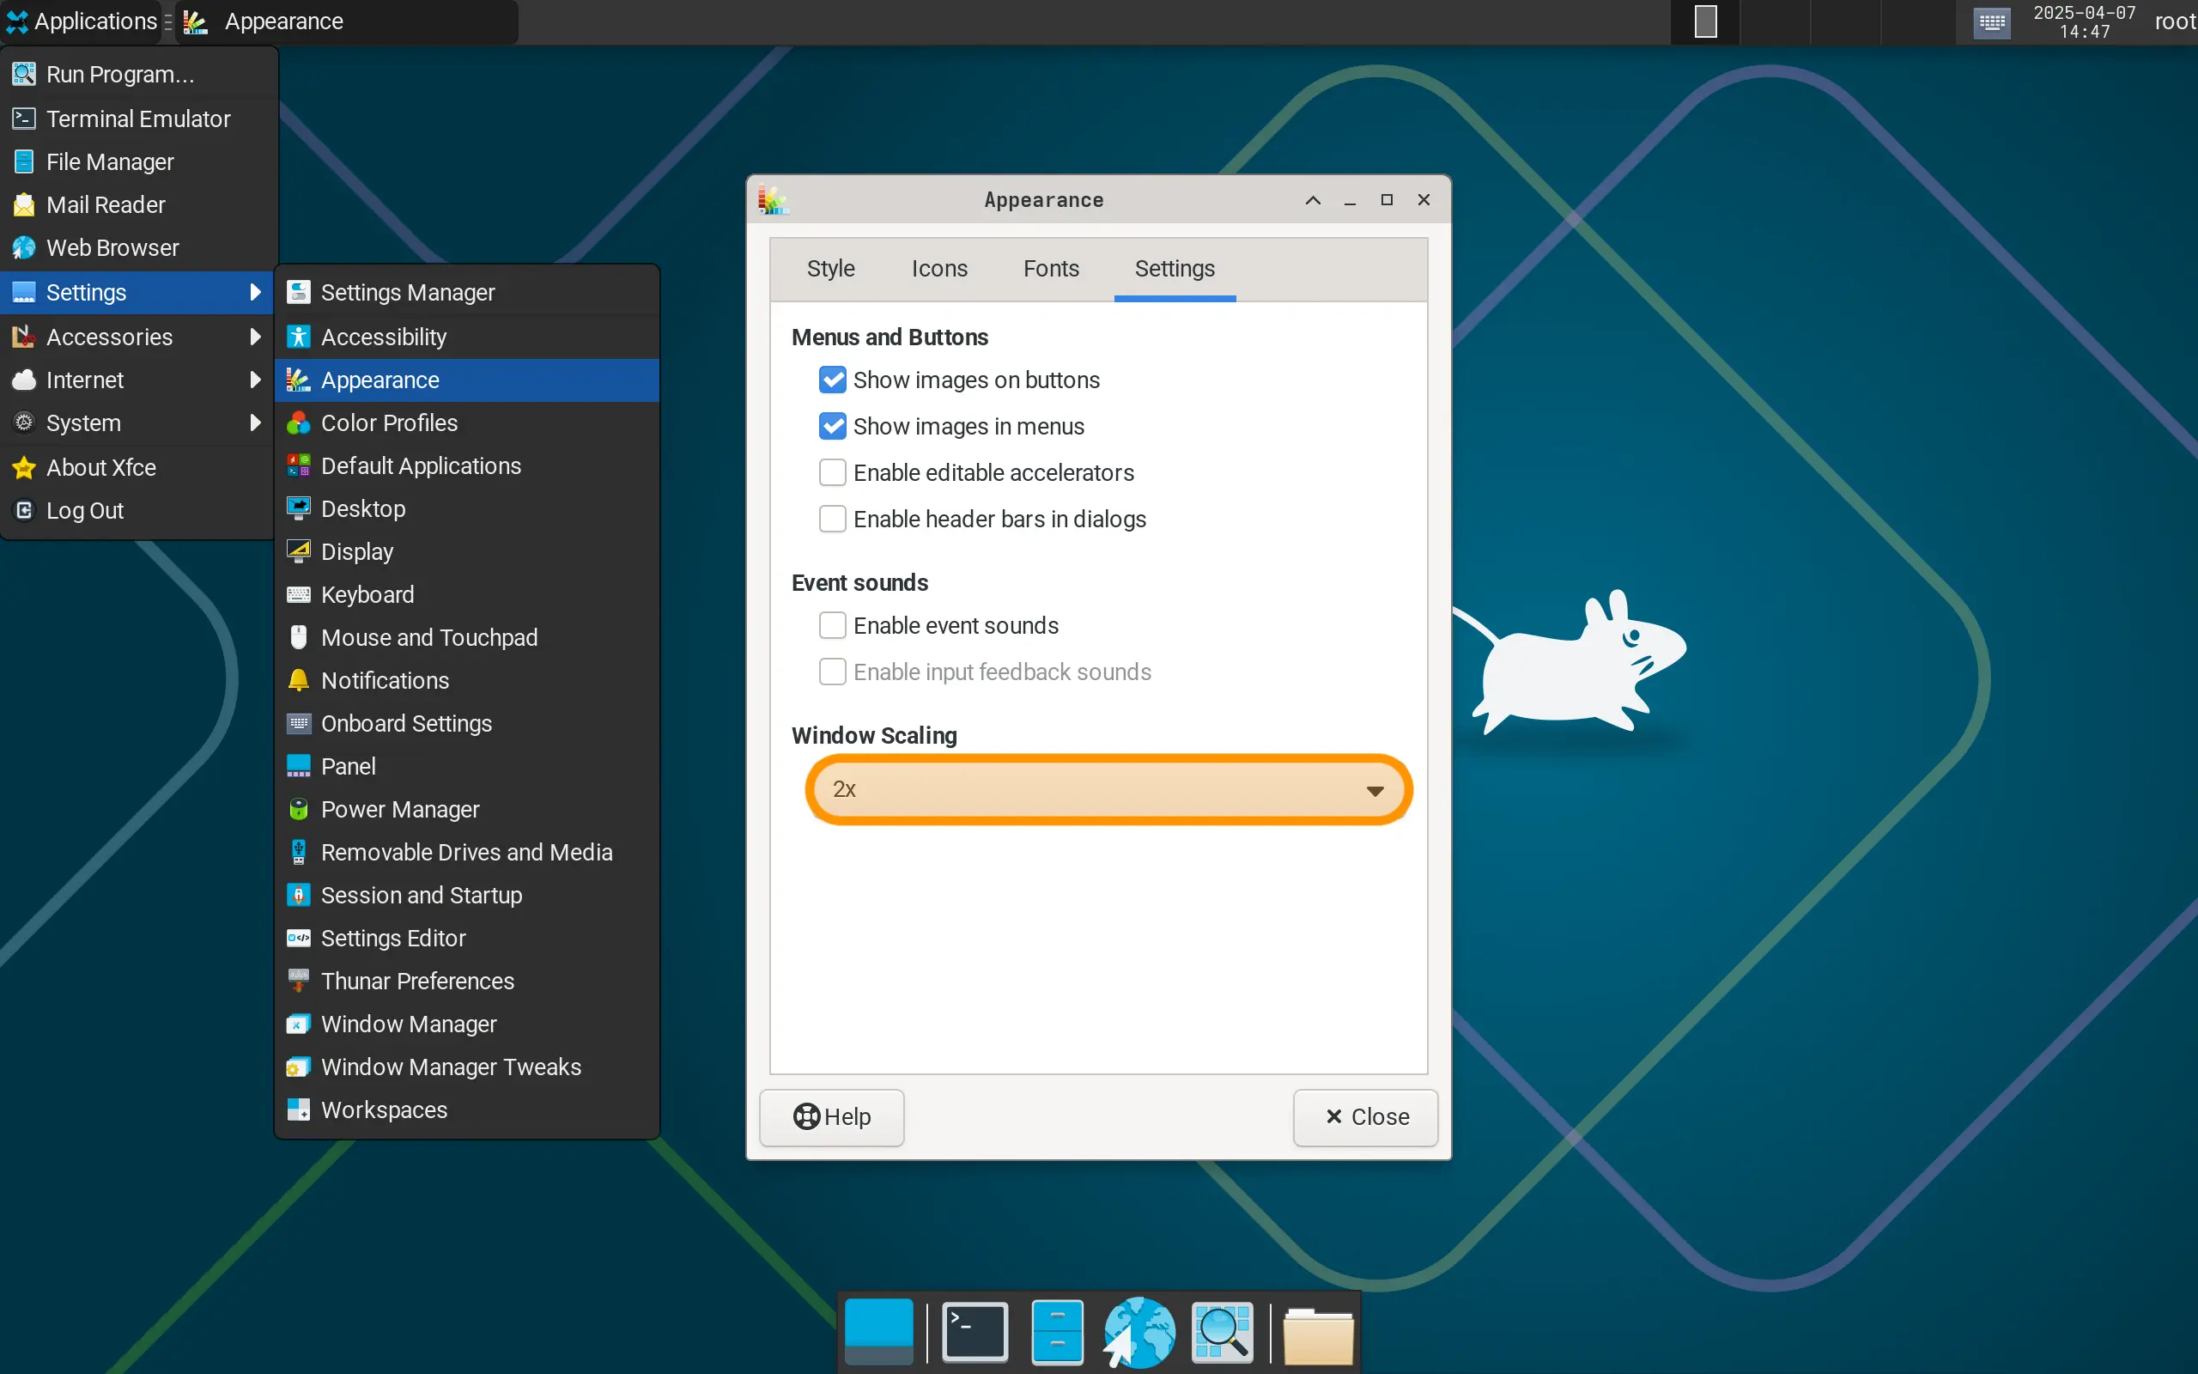The image size is (2198, 1374).
Task: Open the Applications menu in top panel
Action: pyautogui.click(x=82, y=21)
